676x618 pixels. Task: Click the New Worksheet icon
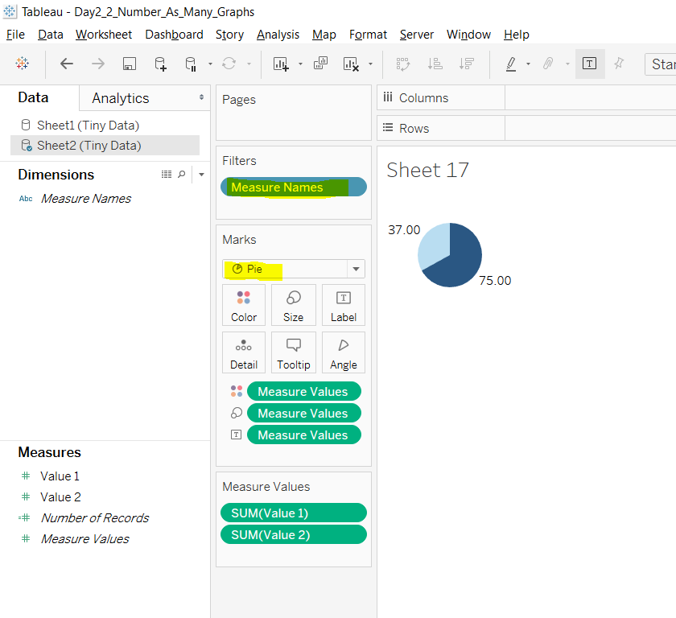point(281,64)
